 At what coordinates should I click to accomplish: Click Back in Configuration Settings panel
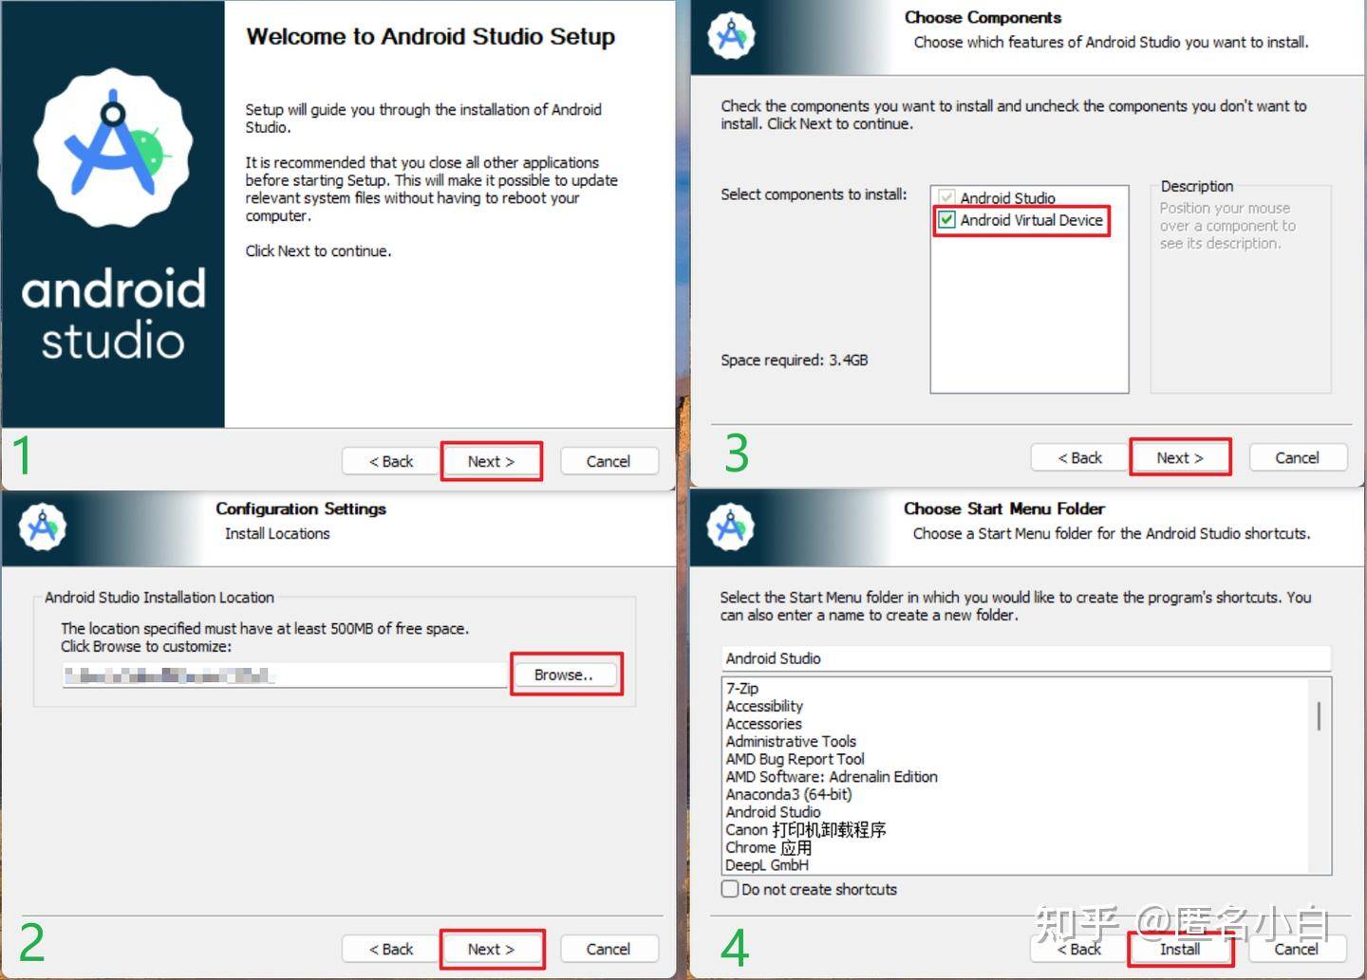(391, 949)
